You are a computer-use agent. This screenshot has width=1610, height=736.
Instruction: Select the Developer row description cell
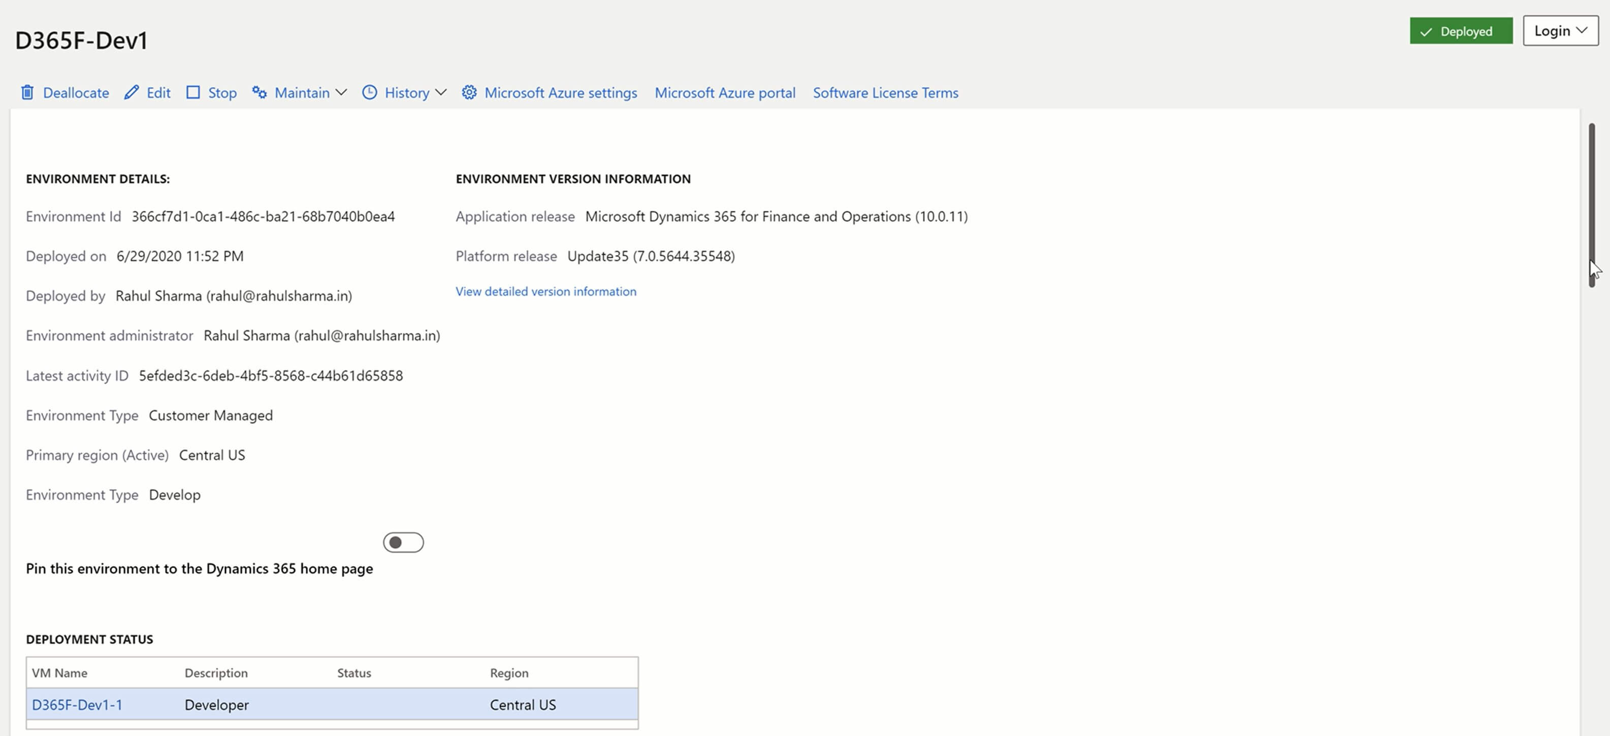point(216,705)
